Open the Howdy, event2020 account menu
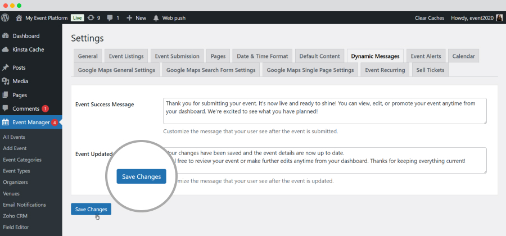 (472, 18)
